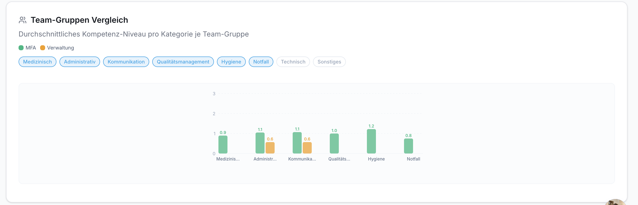This screenshot has height=205, width=638.
Task: Select the green MFA bar for Administrativ
Action: click(x=260, y=143)
